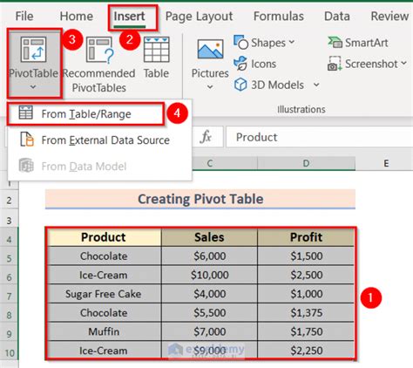Click the fx insert function icon

206,137
